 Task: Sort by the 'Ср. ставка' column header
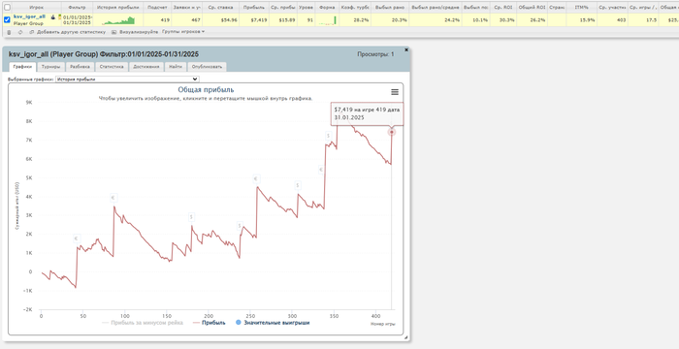(x=221, y=8)
